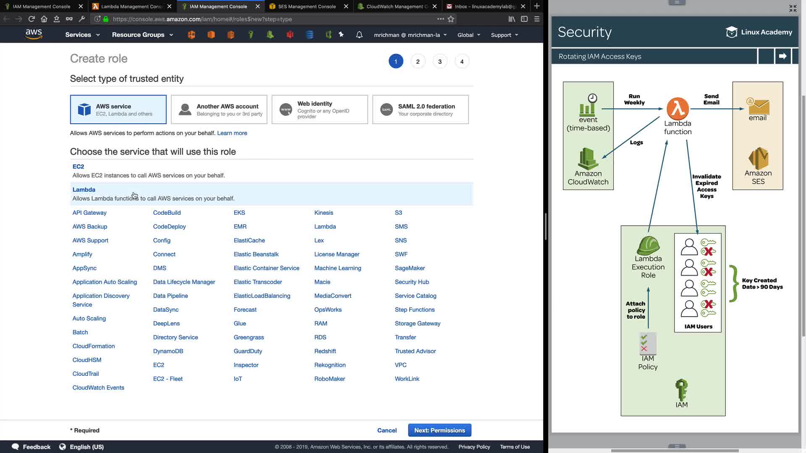
Task: Open the notifications bell in AWS header
Action: pos(359,35)
